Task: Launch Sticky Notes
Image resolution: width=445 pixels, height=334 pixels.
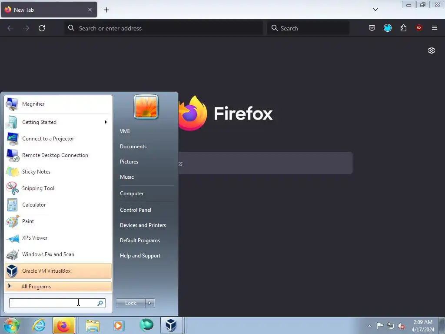Action: (x=58, y=171)
